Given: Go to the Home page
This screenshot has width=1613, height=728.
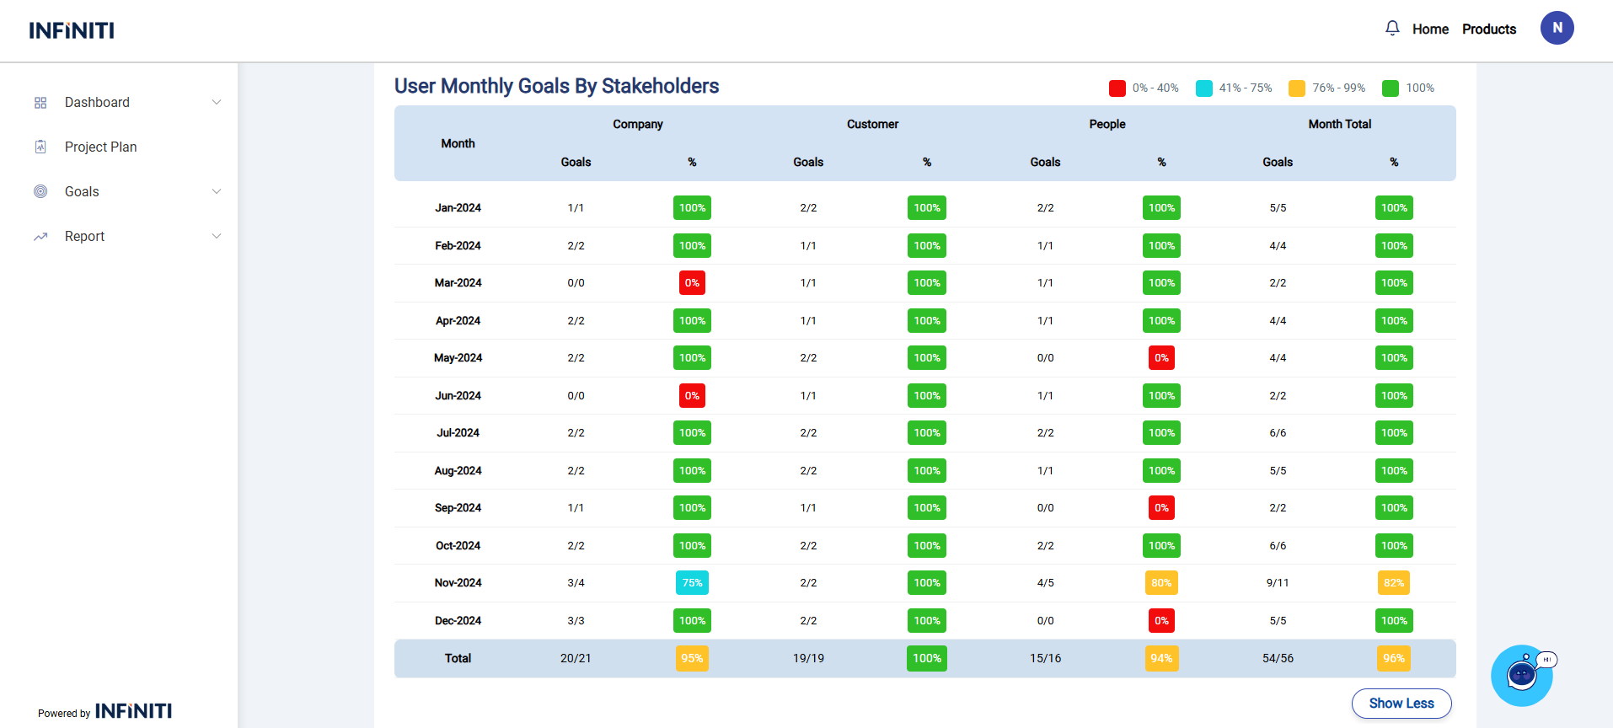Looking at the screenshot, I should 1430,29.
